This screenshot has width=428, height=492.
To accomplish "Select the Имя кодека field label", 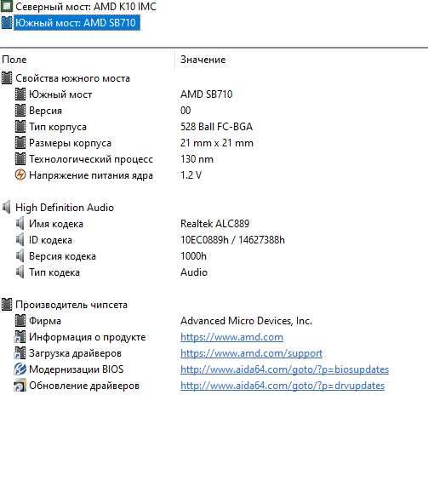I will point(56,224).
